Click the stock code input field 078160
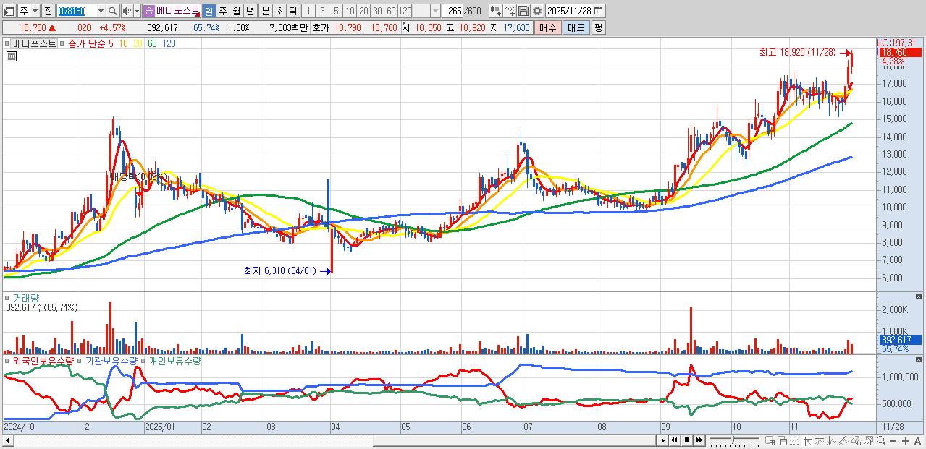 pos(76,11)
